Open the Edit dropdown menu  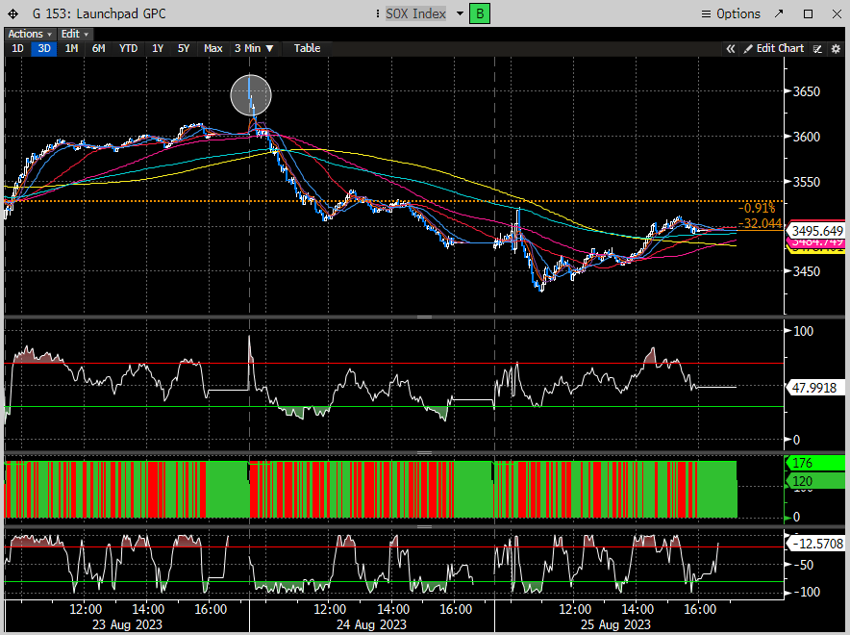click(x=74, y=34)
